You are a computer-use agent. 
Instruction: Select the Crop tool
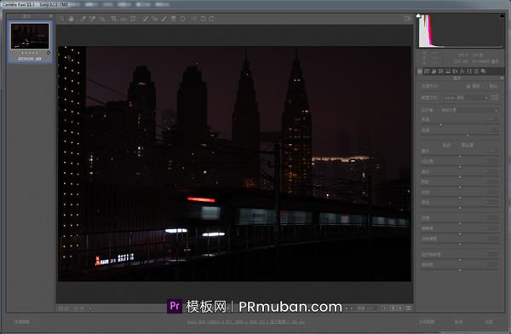coord(113,19)
